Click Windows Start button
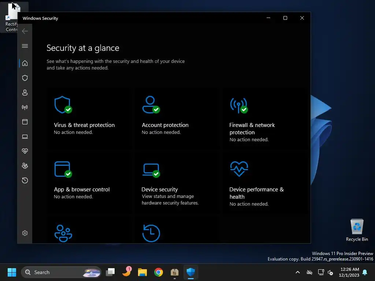 pos(12,272)
